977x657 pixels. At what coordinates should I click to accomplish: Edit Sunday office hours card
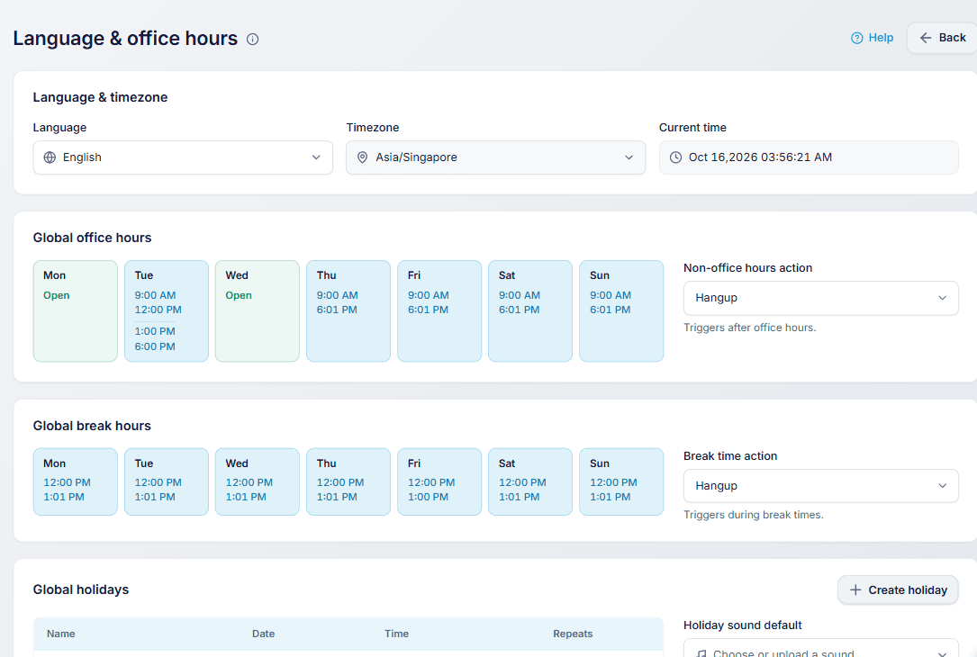tap(621, 310)
